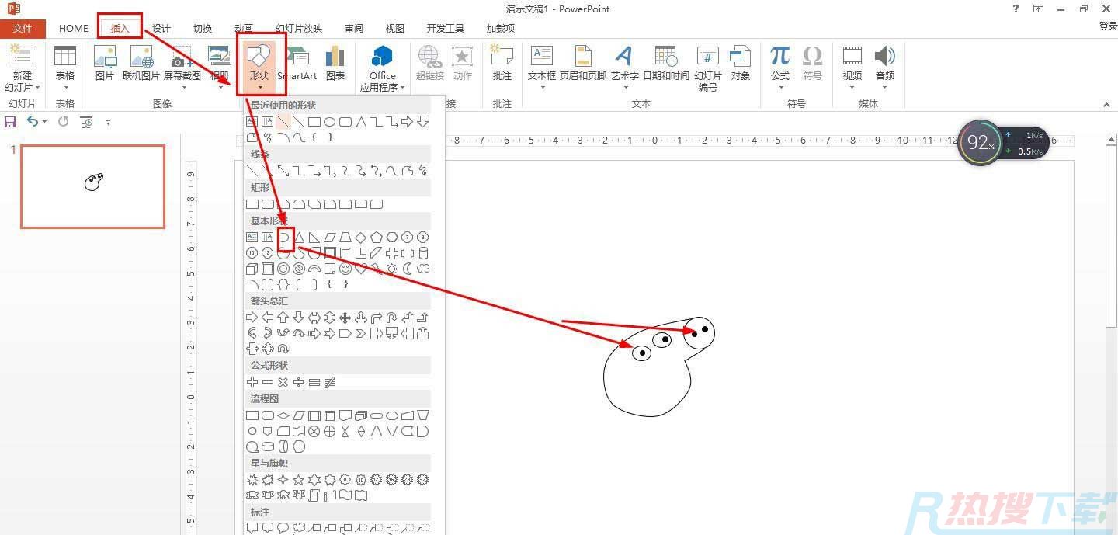Select slide 1 thumbnail
Screen dimensions: 1118x535
coord(93,186)
